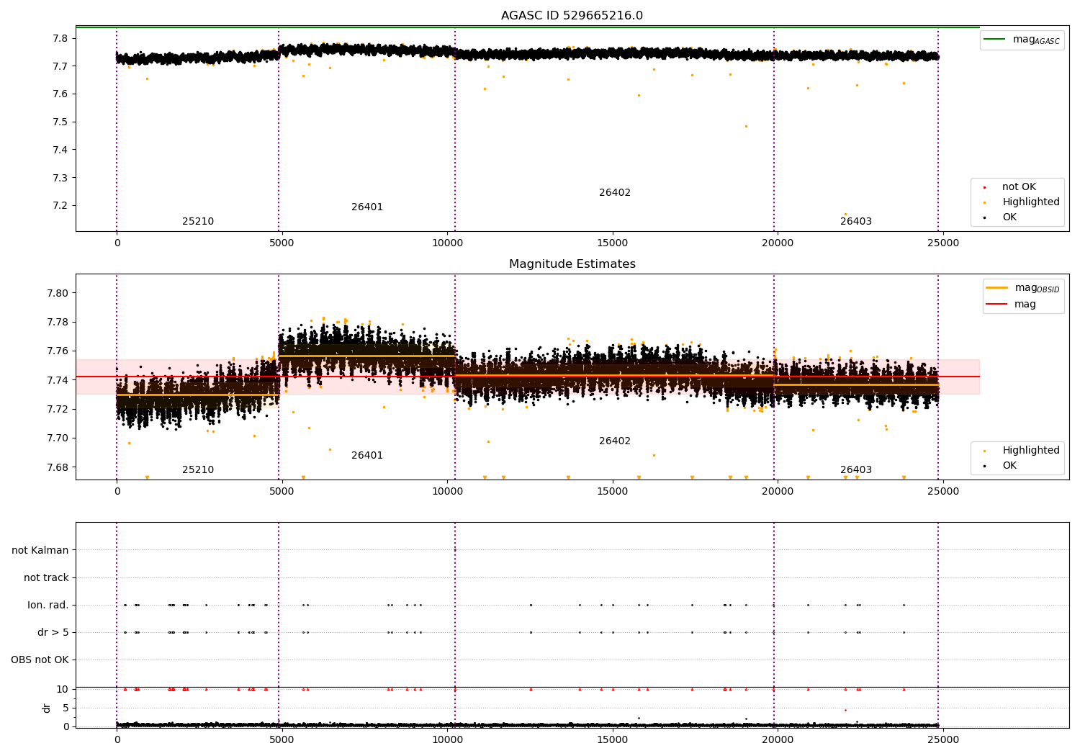
Task: Click the red 'mag' legend entry in middle plot
Action: coord(1011,305)
